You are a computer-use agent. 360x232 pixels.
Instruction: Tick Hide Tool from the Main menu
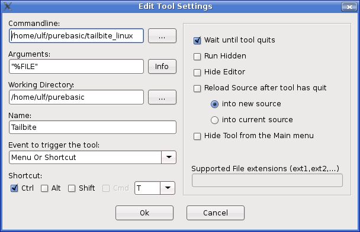click(x=197, y=136)
